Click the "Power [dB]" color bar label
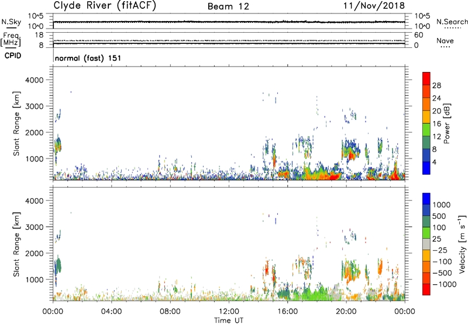Image resolution: width=468 pixels, height=324 pixels. [447, 123]
